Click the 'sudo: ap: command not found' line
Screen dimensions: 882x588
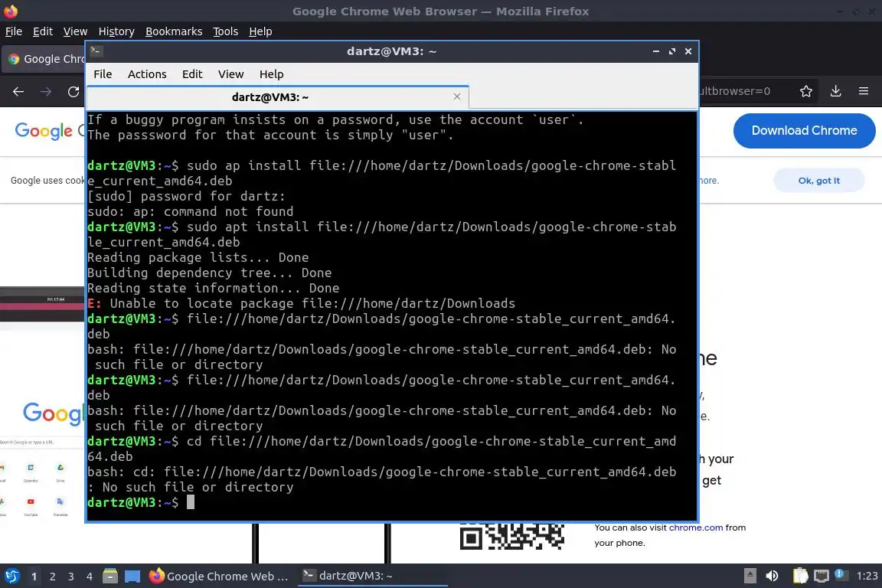(191, 211)
